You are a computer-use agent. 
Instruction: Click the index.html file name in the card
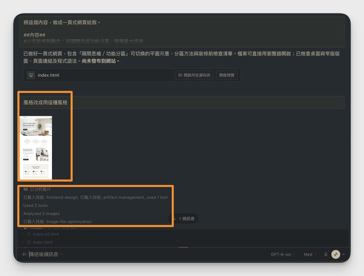[48, 75]
